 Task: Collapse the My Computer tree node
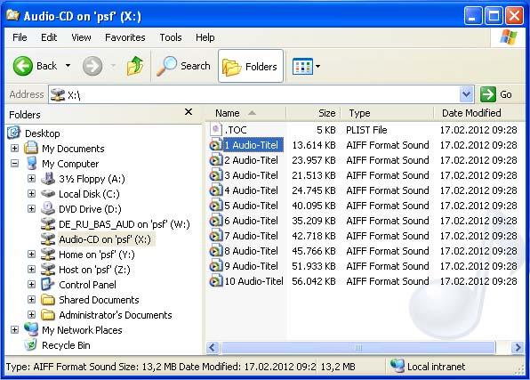pyautogui.click(x=14, y=164)
